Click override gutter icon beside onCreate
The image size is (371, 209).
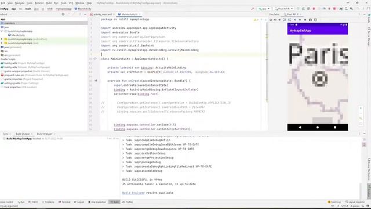pos(96,81)
